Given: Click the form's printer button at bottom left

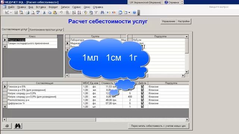Looking at the screenshot, I should coord(7,126).
